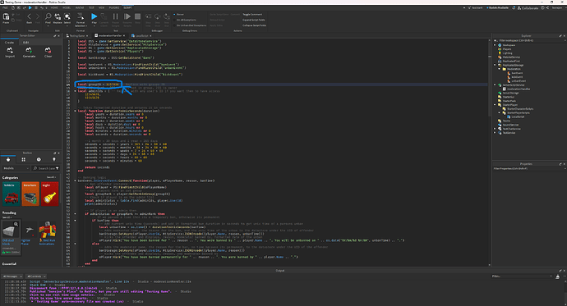The image size is (567, 306).
Task: Select Best Run Animations trending item
Action: 48,234
